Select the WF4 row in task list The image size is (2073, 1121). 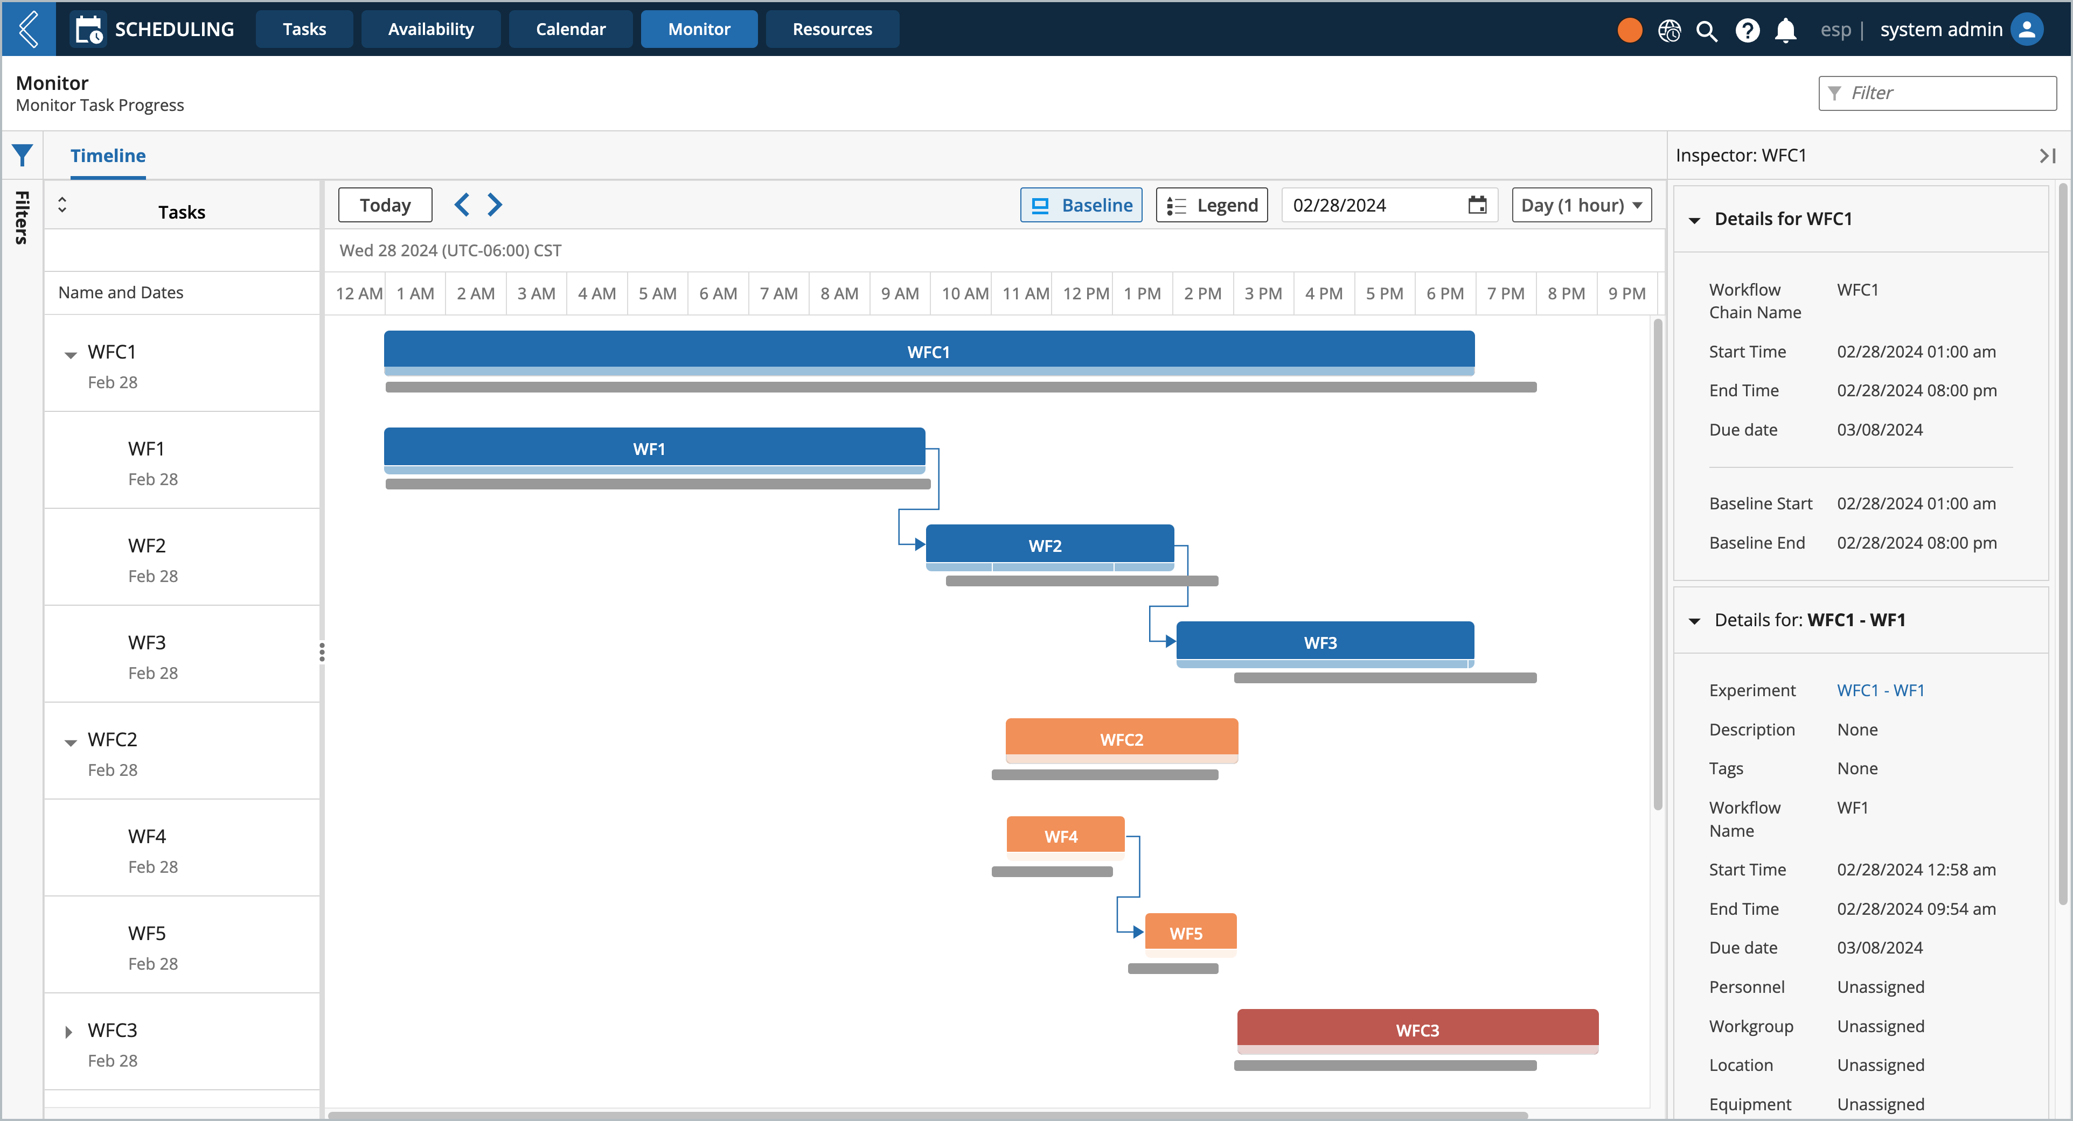[182, 849]
